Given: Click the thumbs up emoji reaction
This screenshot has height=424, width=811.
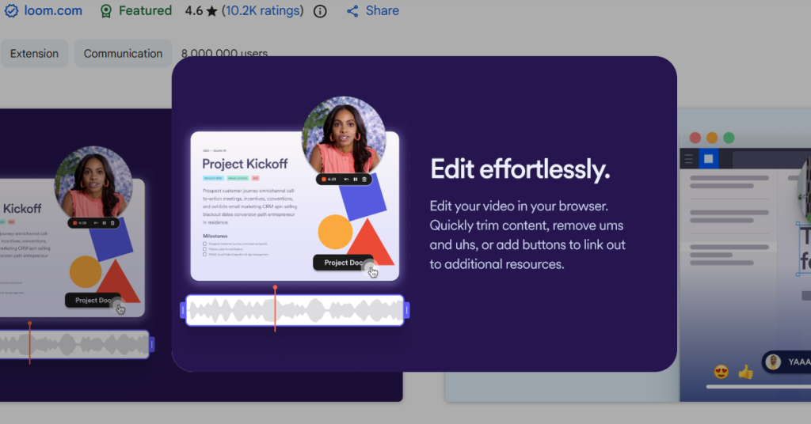Looking at the screenshot, I should pyautogui.click(x=745, y=371).
